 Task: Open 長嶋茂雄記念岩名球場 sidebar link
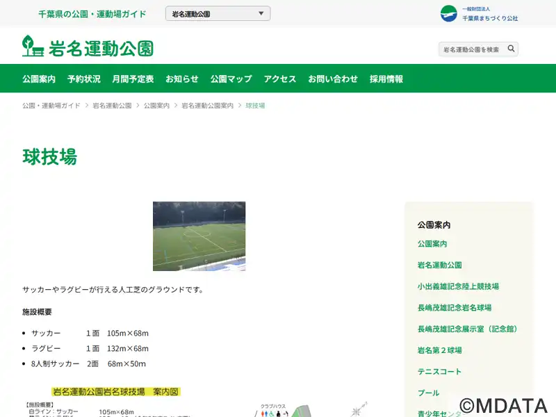click(455, 308)
